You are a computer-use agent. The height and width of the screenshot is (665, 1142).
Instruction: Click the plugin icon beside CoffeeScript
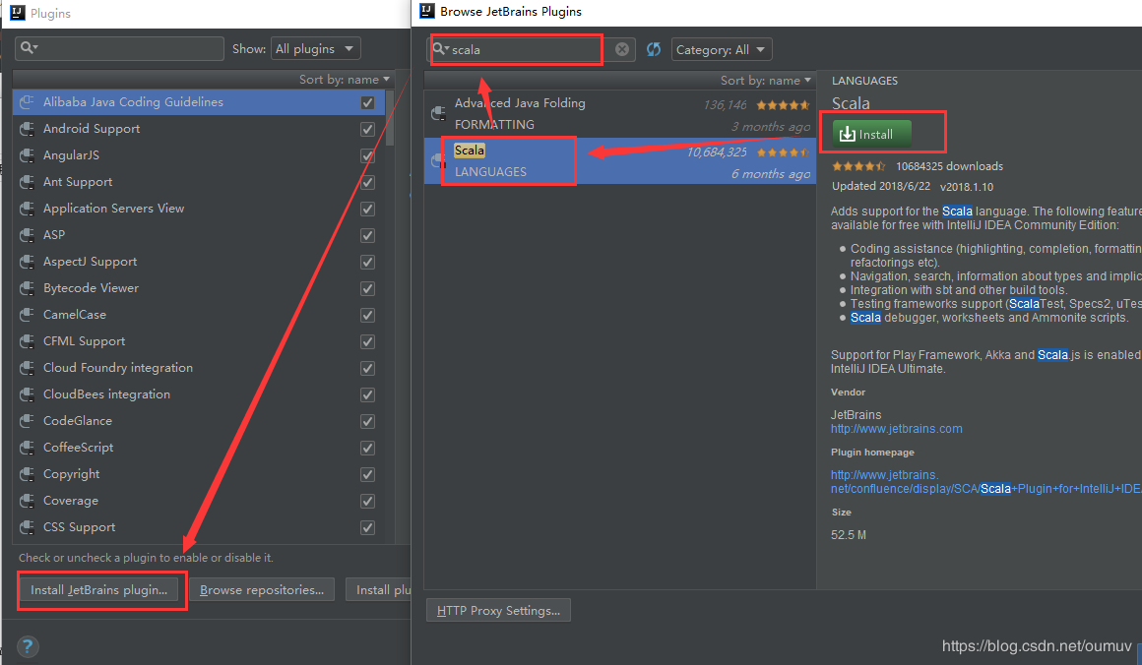click(x=27, y=448)
